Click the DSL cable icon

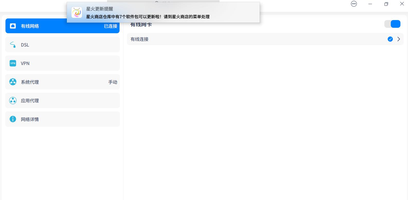pyautogui.click(x=13, y=45)
